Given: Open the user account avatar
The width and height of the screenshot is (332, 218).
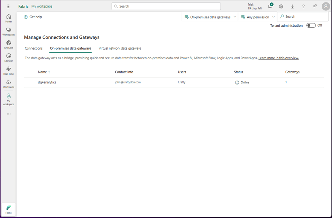Looking at the screenshot, I should (x=326, y=6).
